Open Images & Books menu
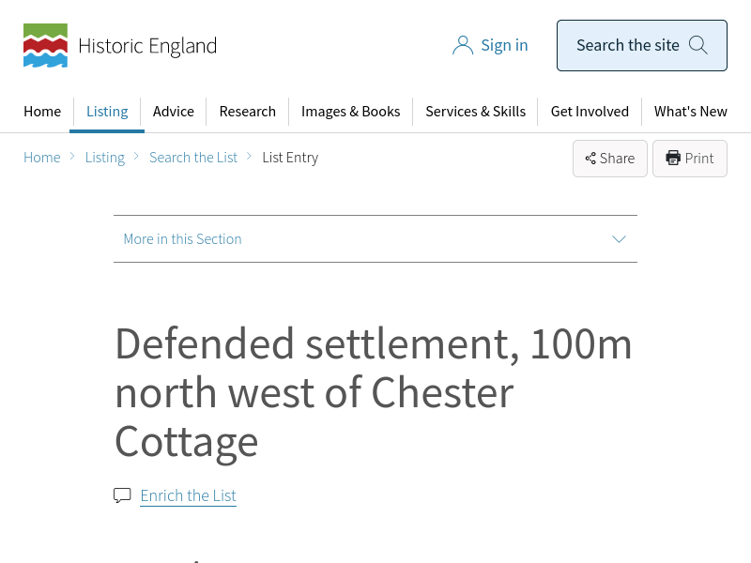Image resolution: width=751 pixels, height=563 pixels. coord(350,112)
